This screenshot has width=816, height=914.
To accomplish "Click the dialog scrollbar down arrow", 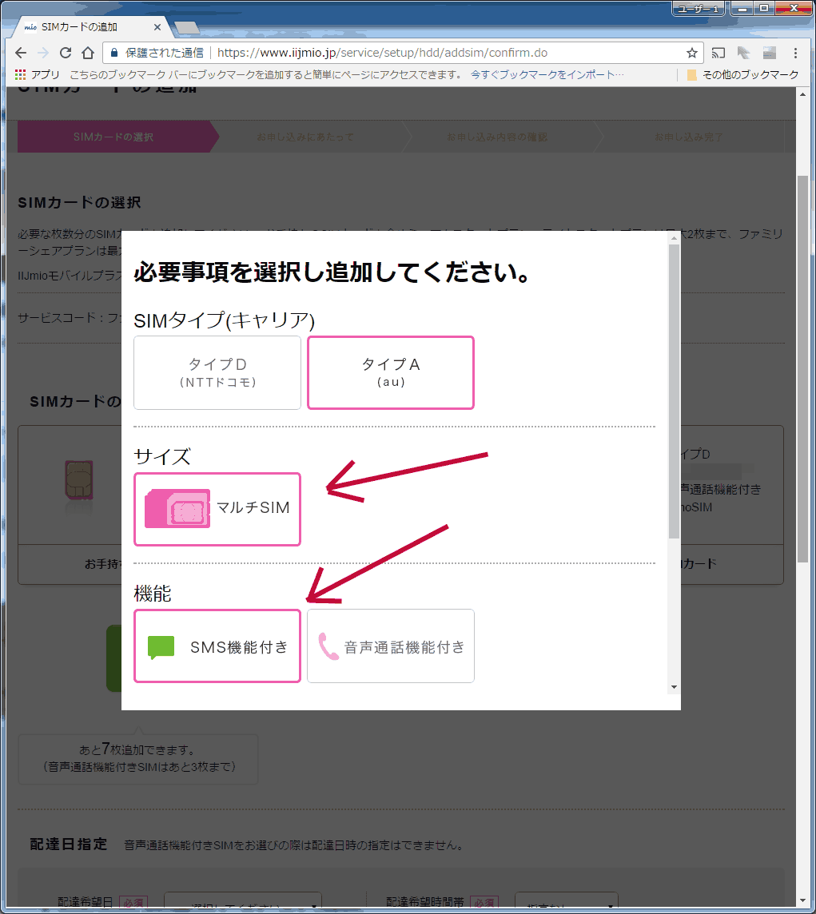I will pyautogui.click(x=674, y=687).
